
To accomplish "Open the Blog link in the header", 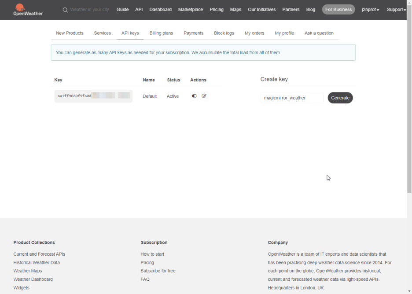I will click(x=311, y=10).
